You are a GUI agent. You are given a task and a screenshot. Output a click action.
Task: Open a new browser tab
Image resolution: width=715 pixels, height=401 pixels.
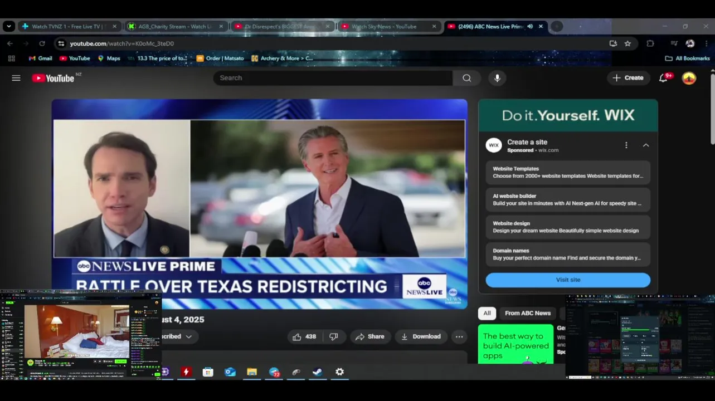pos(557,26)
